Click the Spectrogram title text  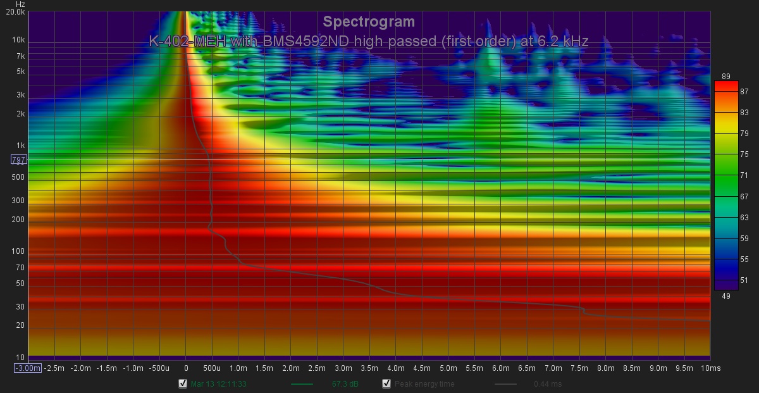click(x=369, y=22)
